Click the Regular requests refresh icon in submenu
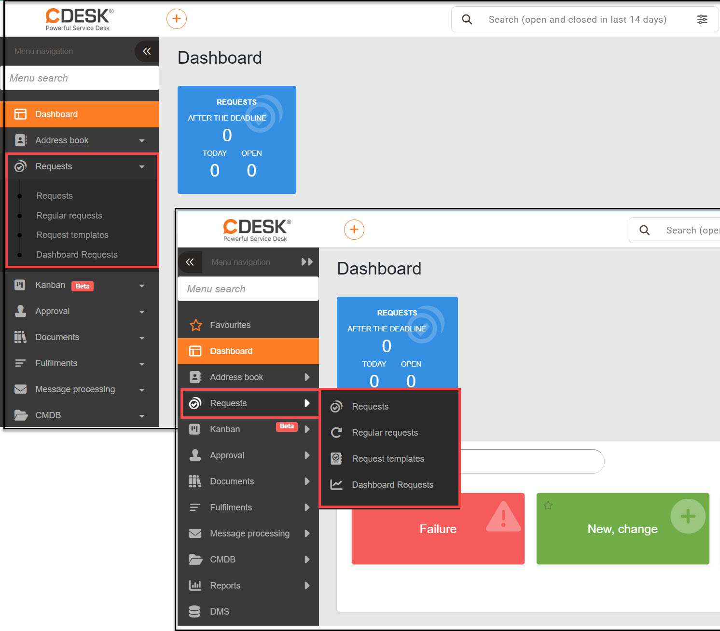This screenshot has width=720, height=631. [x=336, y=433]
